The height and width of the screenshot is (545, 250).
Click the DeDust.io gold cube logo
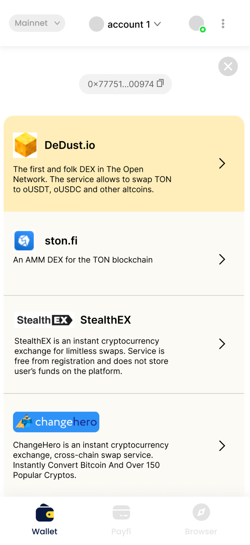coord(25,145)
